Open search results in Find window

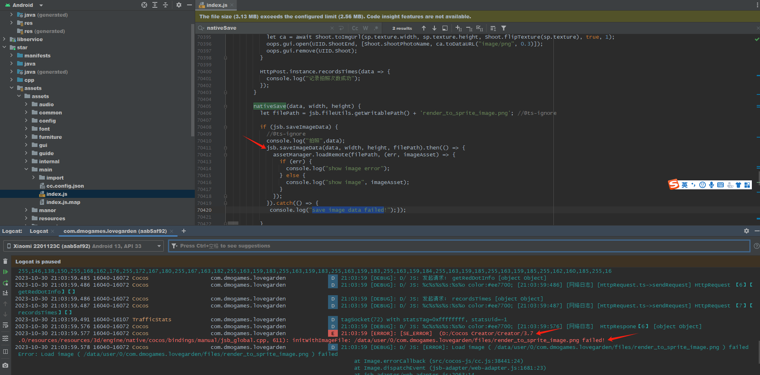coord(445,28)
